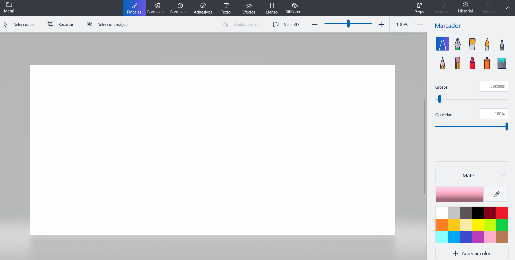Open the 3D shapes Formas tab
The width and height of the screenshot is (515, 260).
pos(180,8)
